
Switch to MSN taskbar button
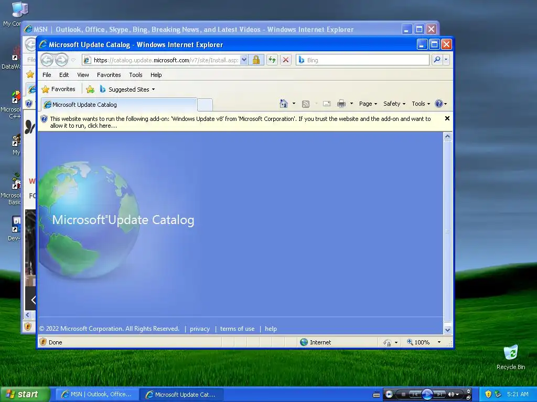(x=97, y=395)
